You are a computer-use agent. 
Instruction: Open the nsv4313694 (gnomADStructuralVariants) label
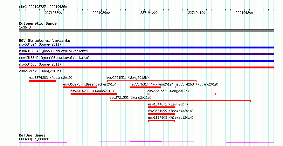(54, 51)
